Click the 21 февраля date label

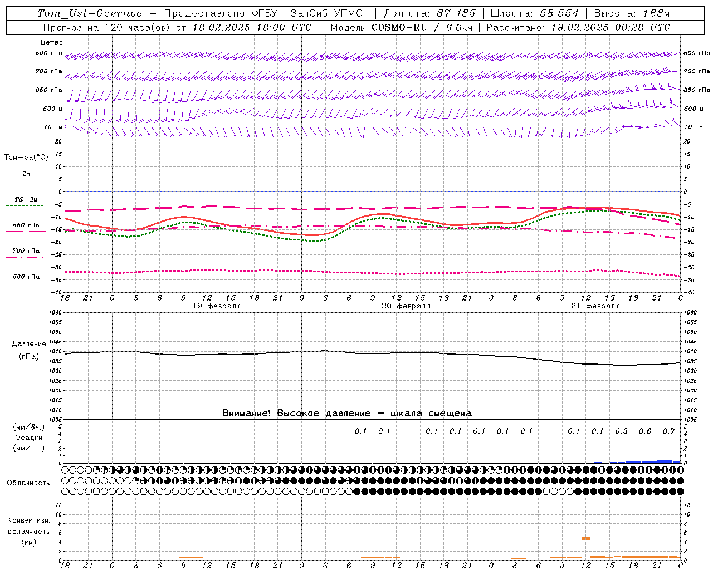tap(595, 306)
